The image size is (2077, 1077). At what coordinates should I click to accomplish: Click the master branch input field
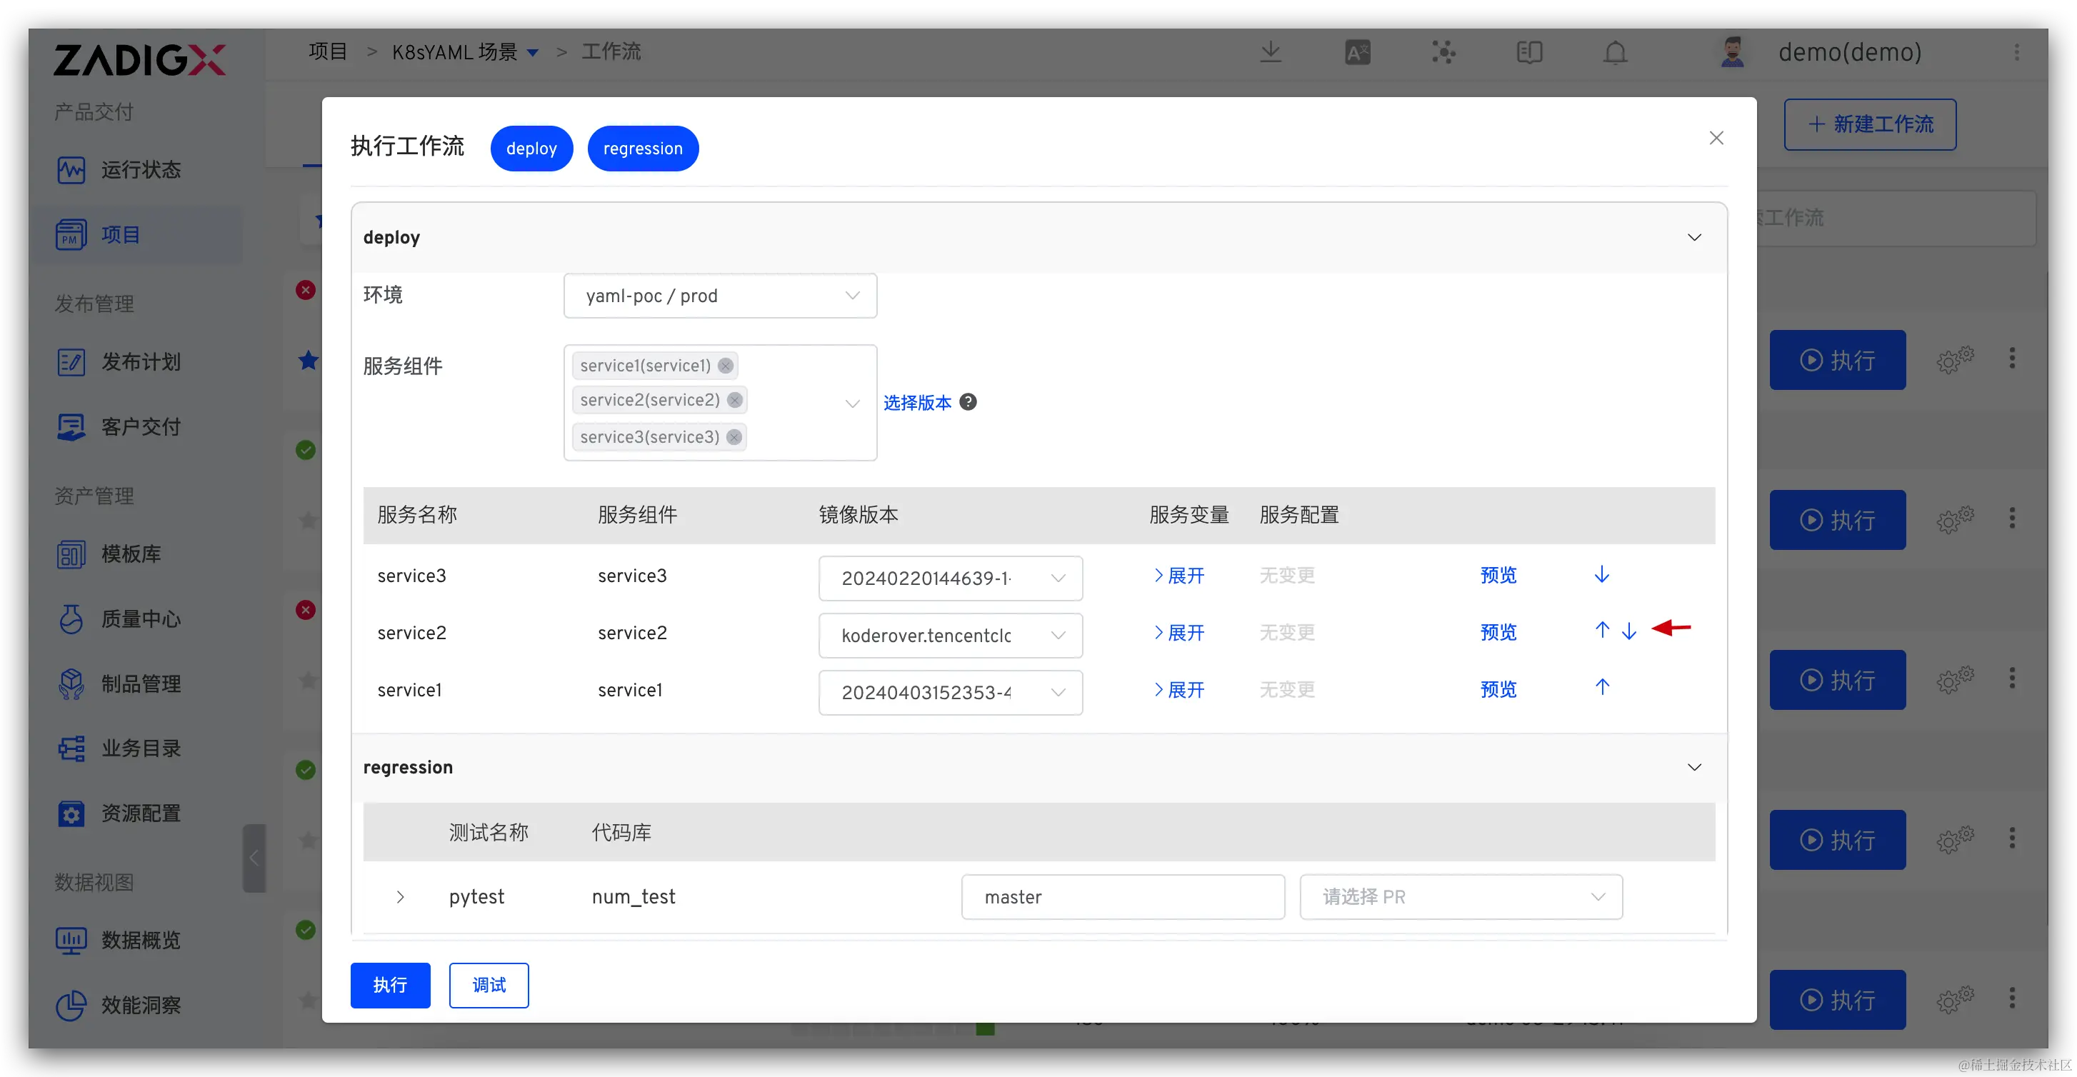pyautogui.click(x=1122, y=896)
